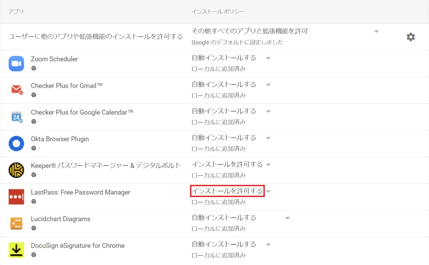The width and height of the screenshot is (429, 265).
Task: Click the Keeper password manager icon
Action: point(16,170)
